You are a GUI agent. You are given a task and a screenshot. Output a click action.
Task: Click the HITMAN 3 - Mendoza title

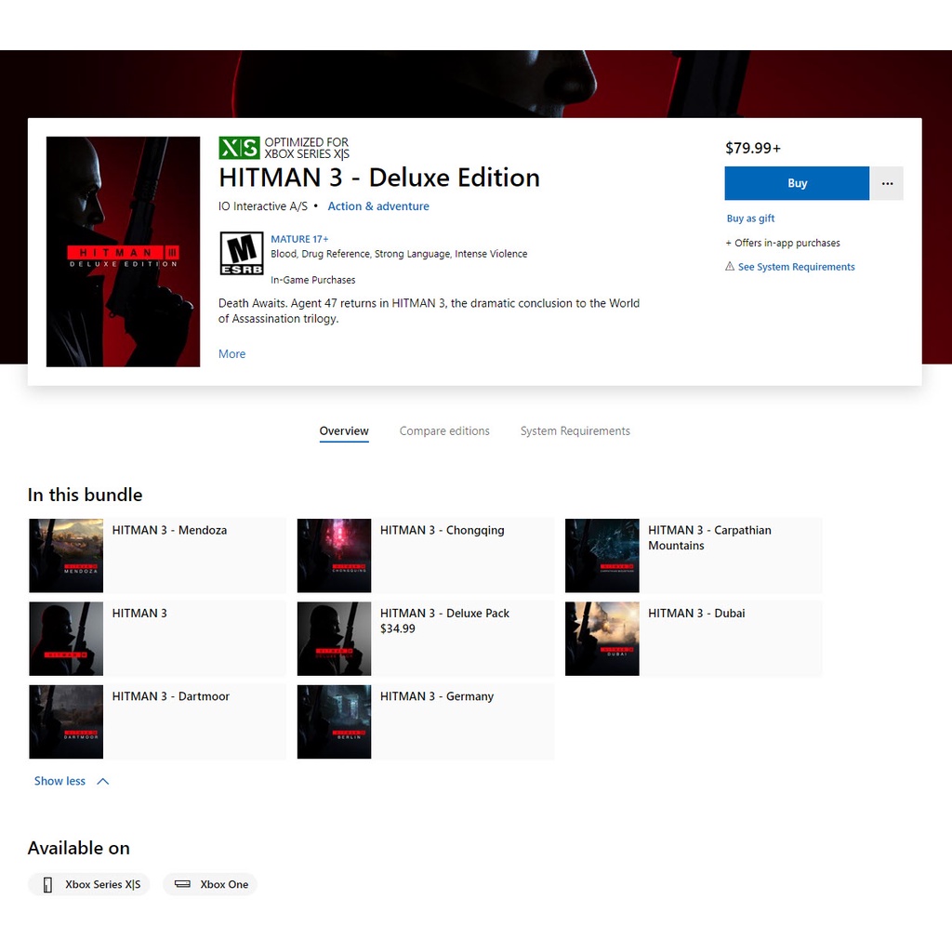169,530
